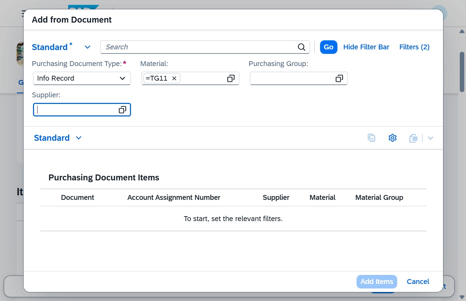Click the search magnifier icon

tap(302, 47)
